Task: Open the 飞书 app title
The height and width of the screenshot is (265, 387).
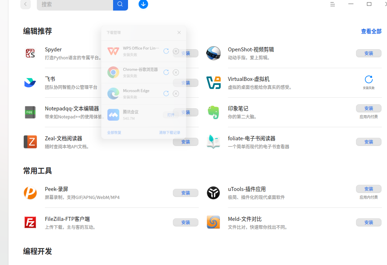Action: [50, 79]
